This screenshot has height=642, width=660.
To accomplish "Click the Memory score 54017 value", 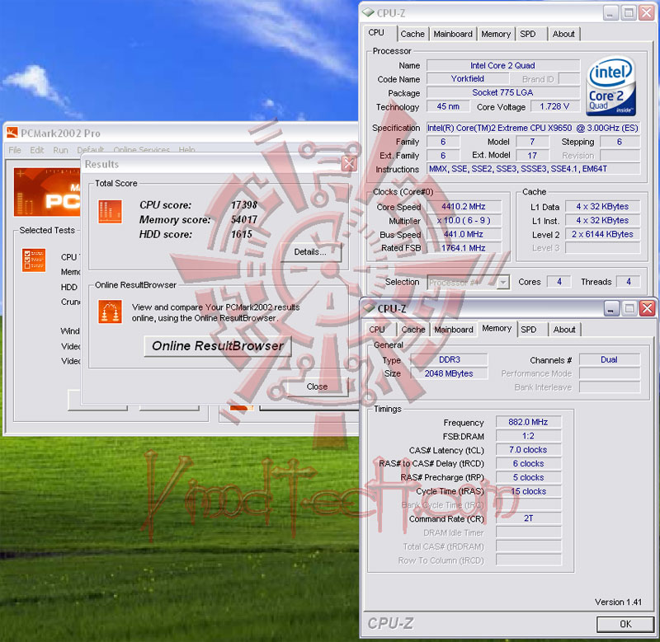I will point(244,219).
